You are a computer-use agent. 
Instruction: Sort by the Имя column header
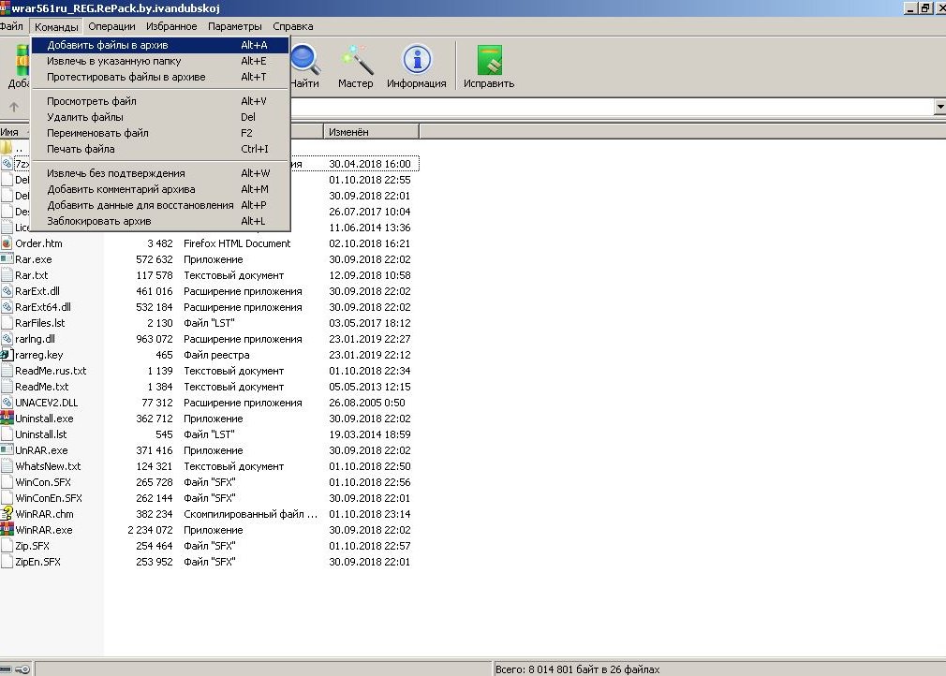(x=14, y=132)
